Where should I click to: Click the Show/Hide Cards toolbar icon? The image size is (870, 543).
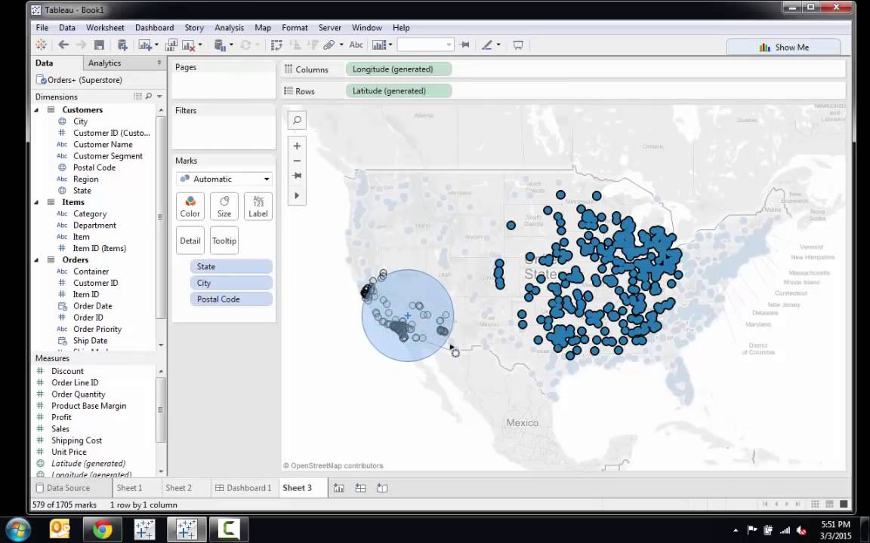379,45
